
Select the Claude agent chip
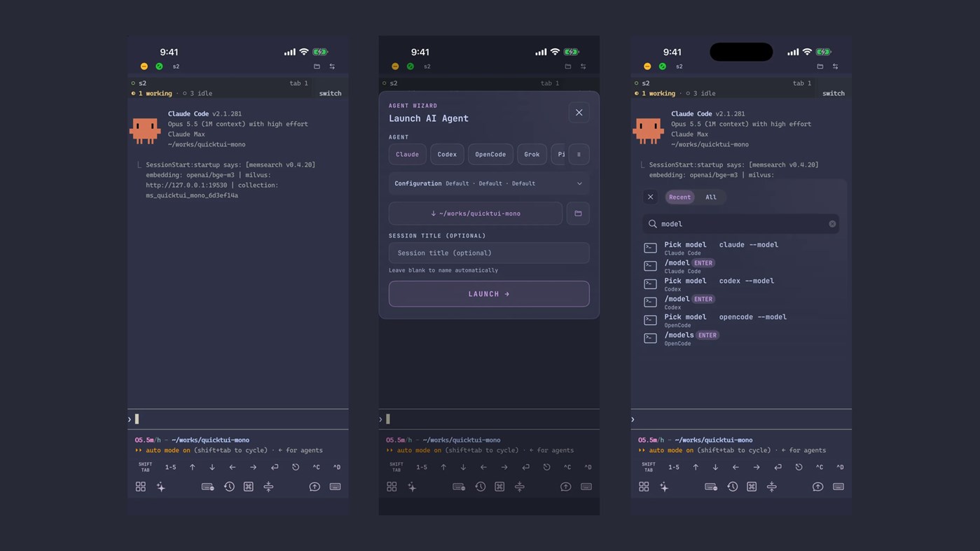407,154
